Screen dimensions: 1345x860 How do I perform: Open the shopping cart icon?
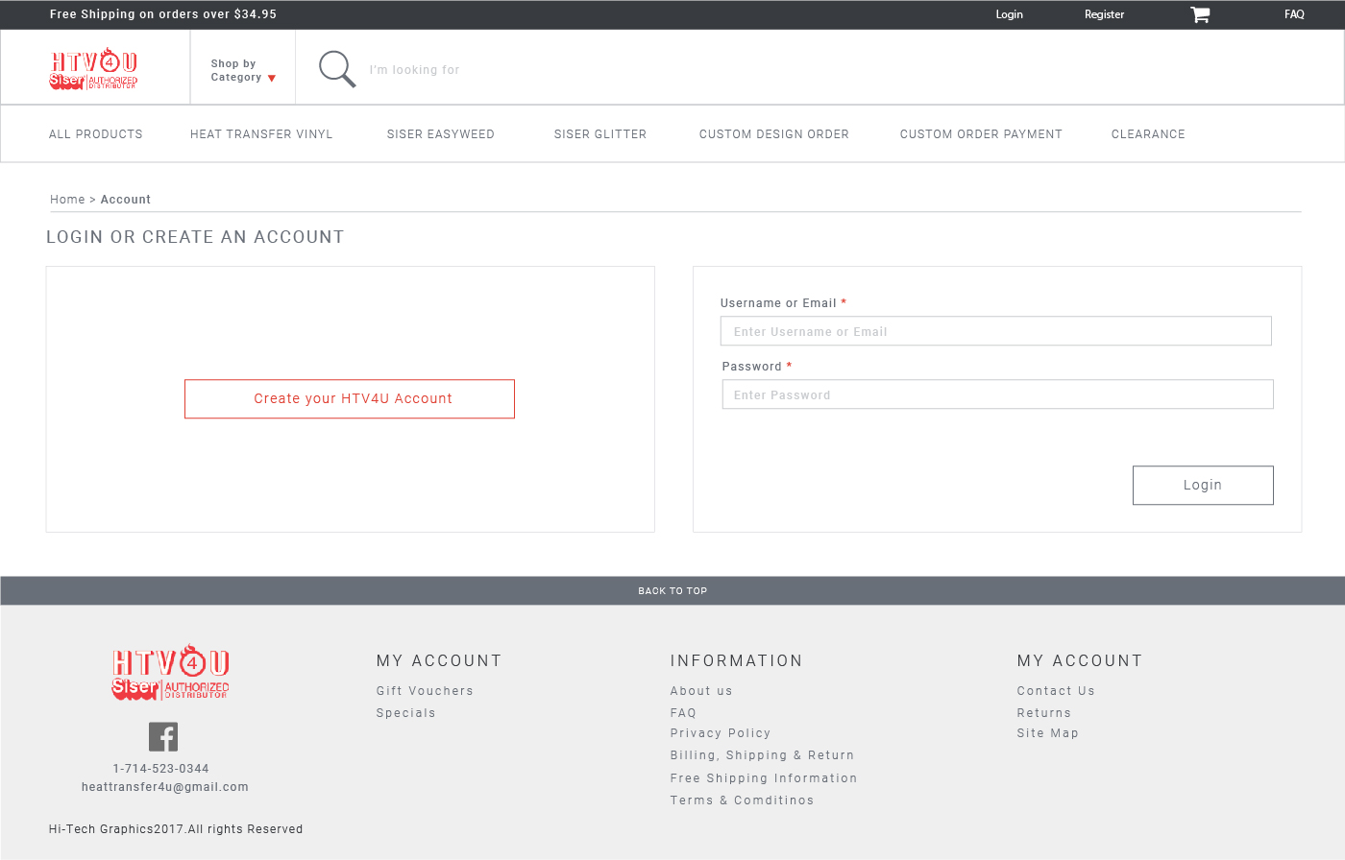[x=1200, y=14]
